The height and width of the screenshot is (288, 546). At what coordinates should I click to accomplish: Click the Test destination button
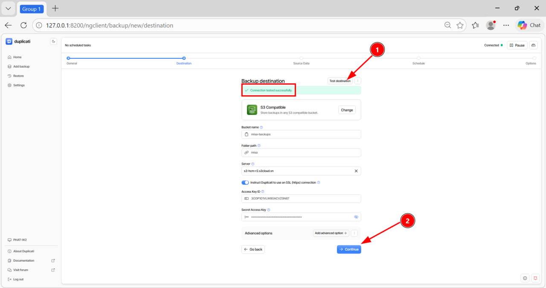pyautogui.click(x=340, y=81)
